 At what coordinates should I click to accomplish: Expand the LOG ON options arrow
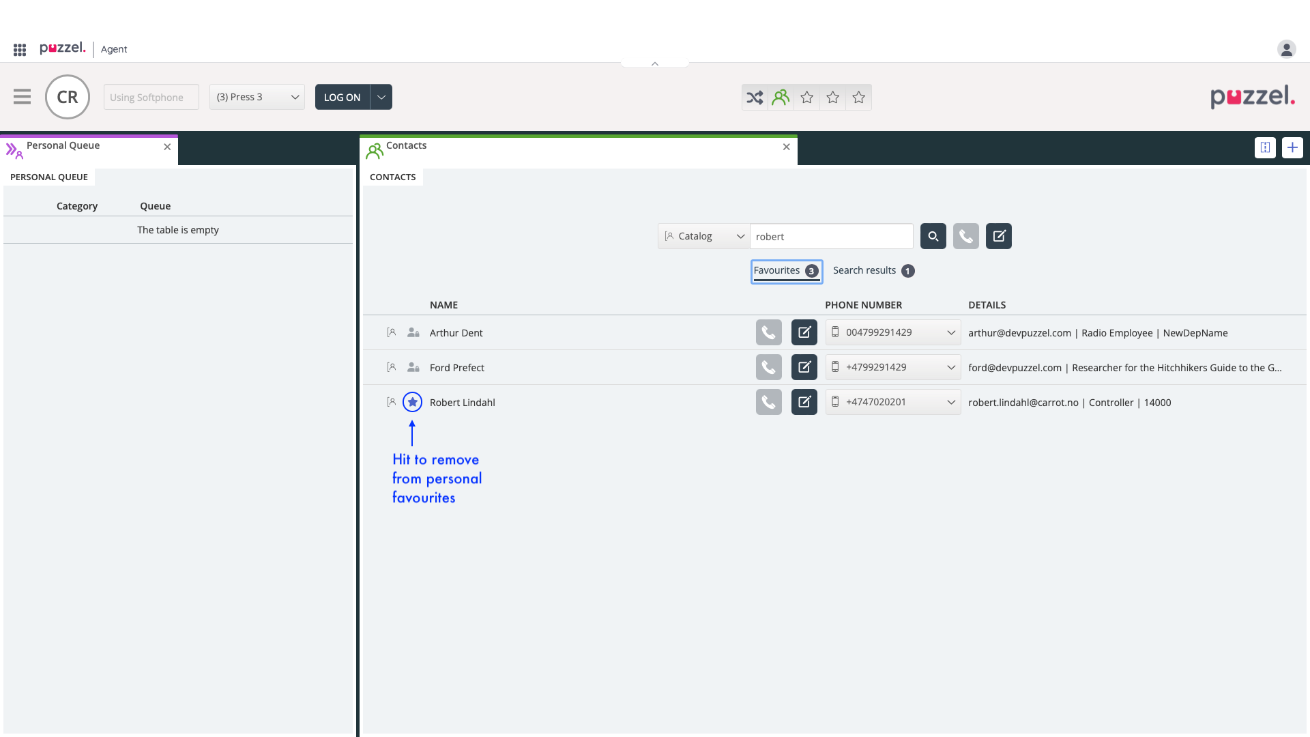tap(381, 97)
